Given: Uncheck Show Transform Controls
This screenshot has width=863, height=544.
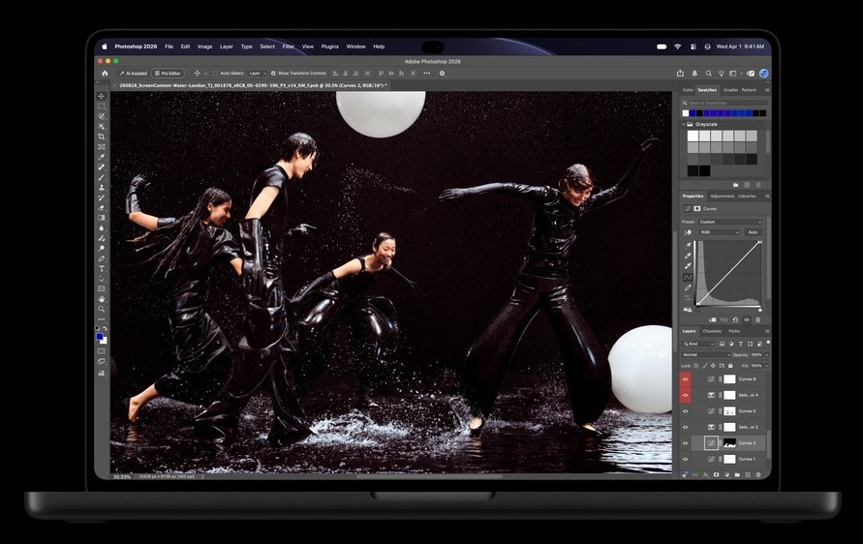Looking at the screenshot, I should tap(273, 74).
